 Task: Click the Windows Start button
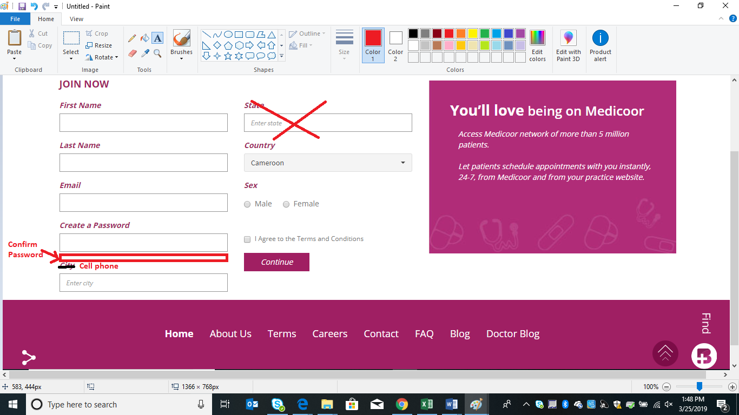pyautogui.click(x=12, y=404)
